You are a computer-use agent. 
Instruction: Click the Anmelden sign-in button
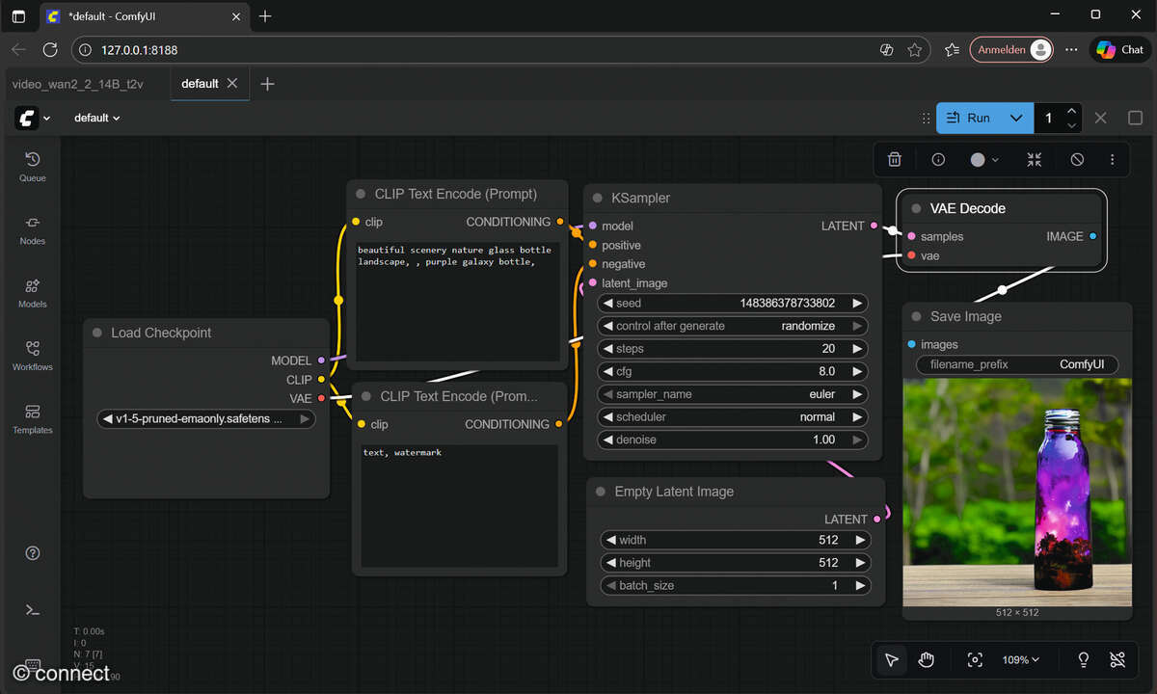pyautogui.click(x=1010, y=49)
